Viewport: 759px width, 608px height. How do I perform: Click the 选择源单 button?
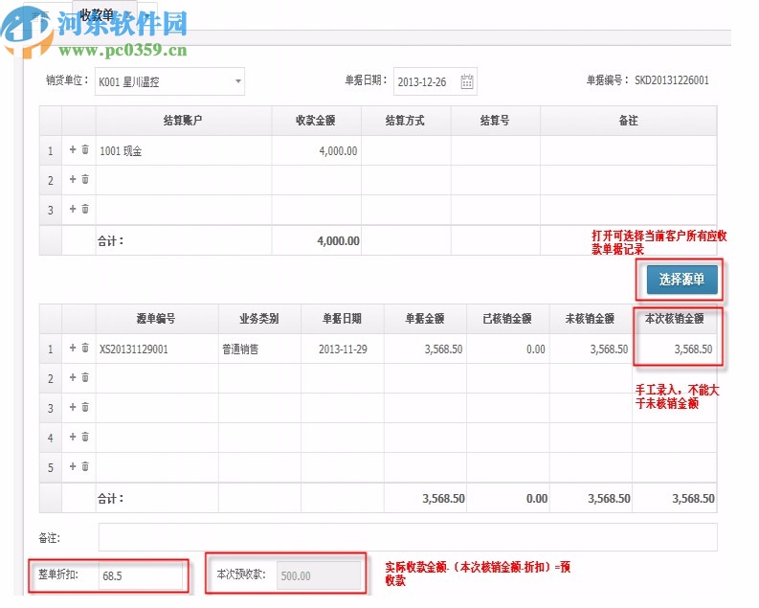click(681, 280)
